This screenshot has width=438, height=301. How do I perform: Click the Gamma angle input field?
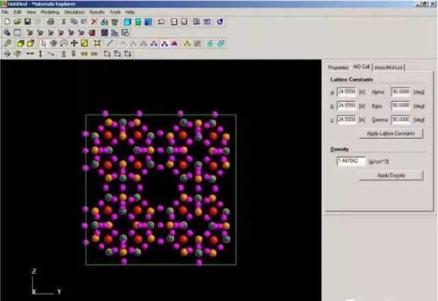coord(400,119)
